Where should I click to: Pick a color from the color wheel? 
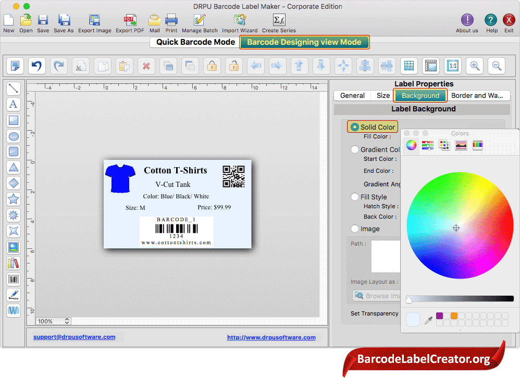tap(460, 225)
